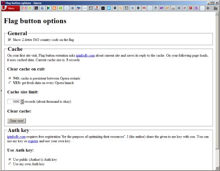Maximize the Opera window
This screenshot has width=220, height=171.
click(213, 3)
